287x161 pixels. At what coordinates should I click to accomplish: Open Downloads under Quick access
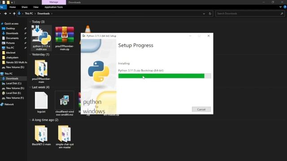12,33
